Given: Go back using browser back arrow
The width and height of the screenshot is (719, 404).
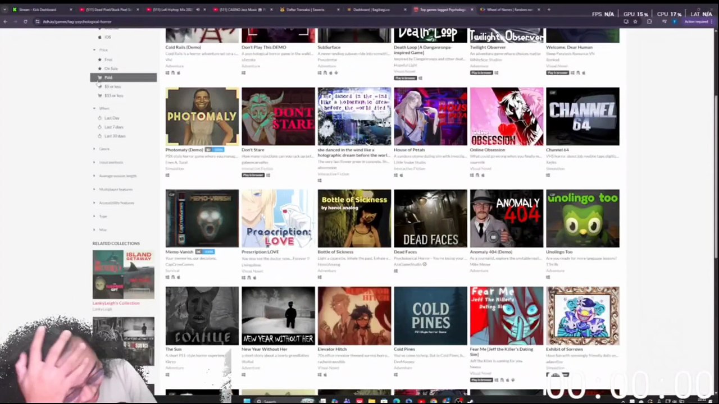Looking at the screenshot, I should click(x=5, y=21).
